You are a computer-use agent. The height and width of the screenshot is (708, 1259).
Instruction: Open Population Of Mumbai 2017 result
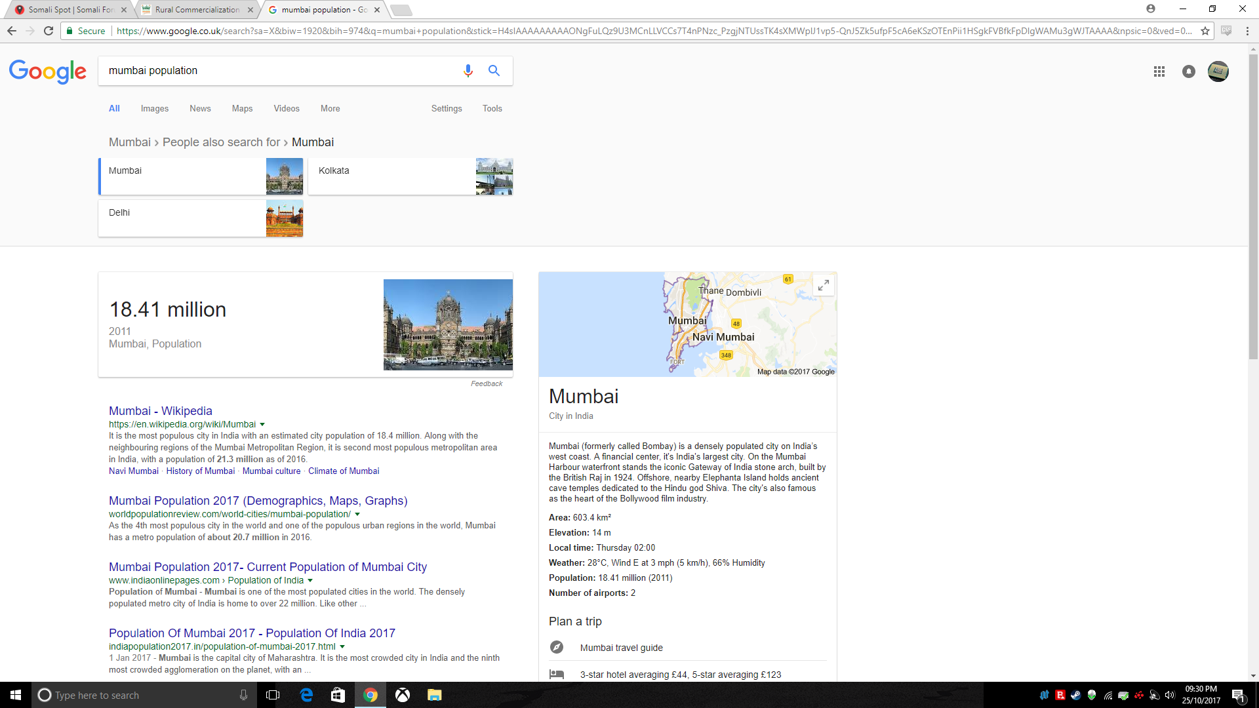pyautogui.click(x=252, y=633)
